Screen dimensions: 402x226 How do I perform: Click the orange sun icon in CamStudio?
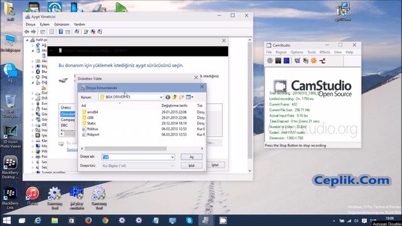(314, 61)
